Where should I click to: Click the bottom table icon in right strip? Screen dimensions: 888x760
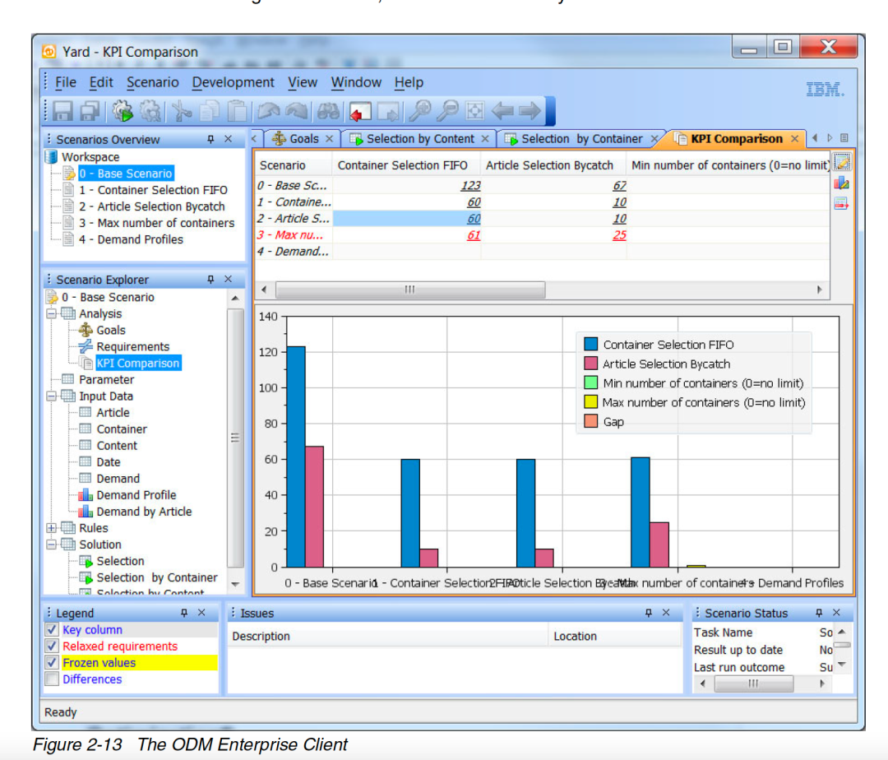842,203
